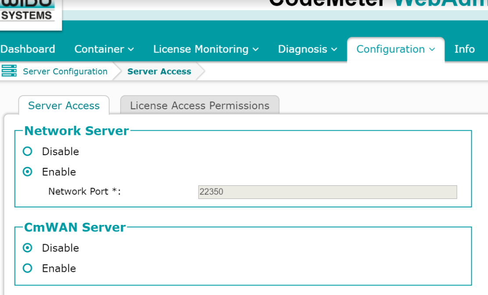This screenshot has width=488, height=295.
Task: Click the Network Port label
Action: coord(84,192)
